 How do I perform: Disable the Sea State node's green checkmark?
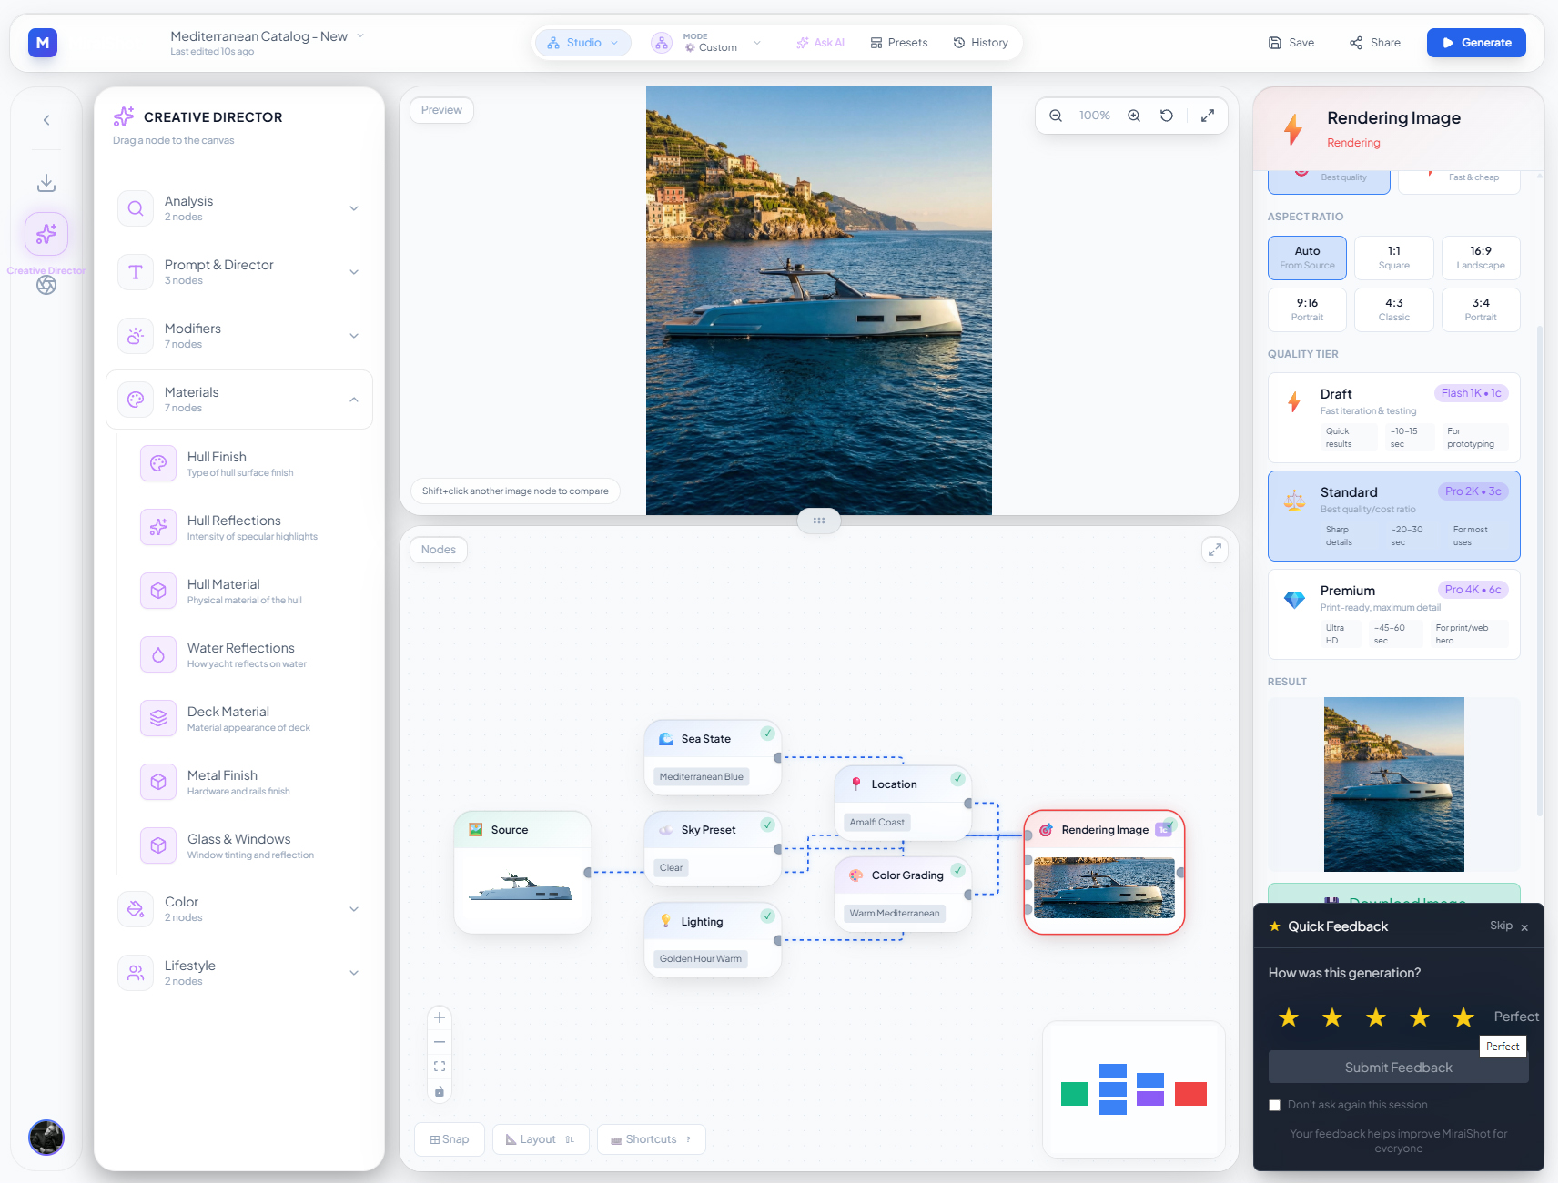767,735
